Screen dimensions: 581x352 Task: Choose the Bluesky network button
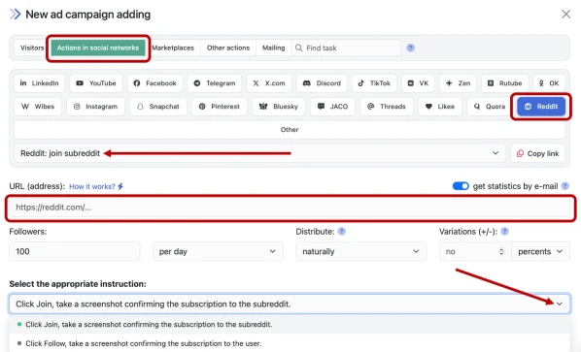[x=279, y=107]
